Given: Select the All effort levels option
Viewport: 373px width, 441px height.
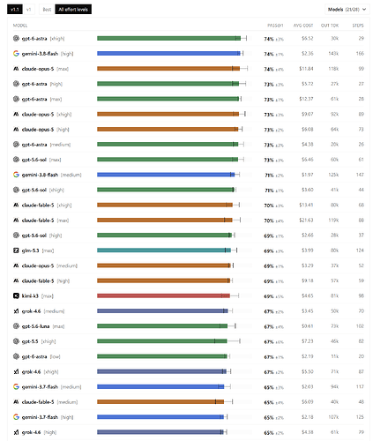Looking at the screenshot, I should pyautogui.click(x=73, y=10).
